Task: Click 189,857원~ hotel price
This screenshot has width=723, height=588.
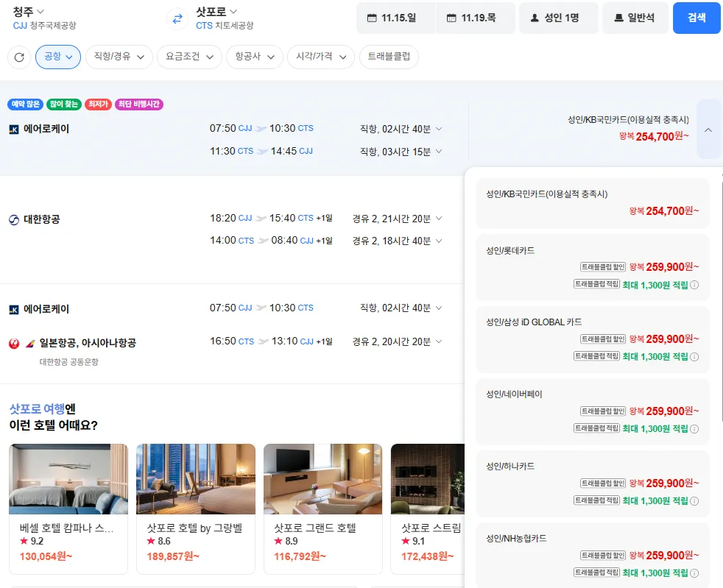Action: point(173,556)
